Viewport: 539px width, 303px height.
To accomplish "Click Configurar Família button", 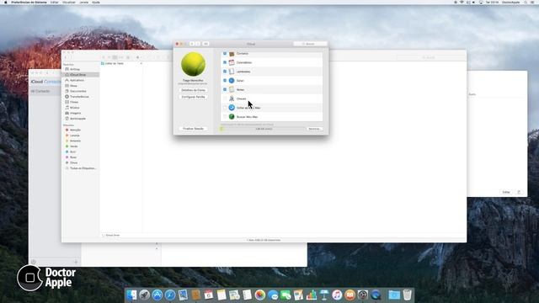I will [x=193, y=97].
